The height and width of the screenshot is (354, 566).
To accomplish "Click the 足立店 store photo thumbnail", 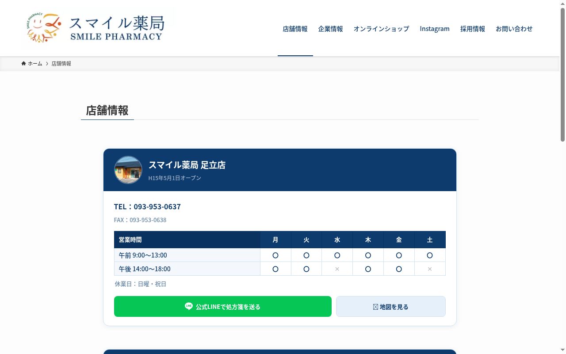I will pos(128,170).
